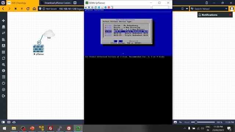Screen dimensions: 235x132
Task: Click the refresh icon in QEMU toolbar
Action: pyautogui.click(x=95, y=7)
